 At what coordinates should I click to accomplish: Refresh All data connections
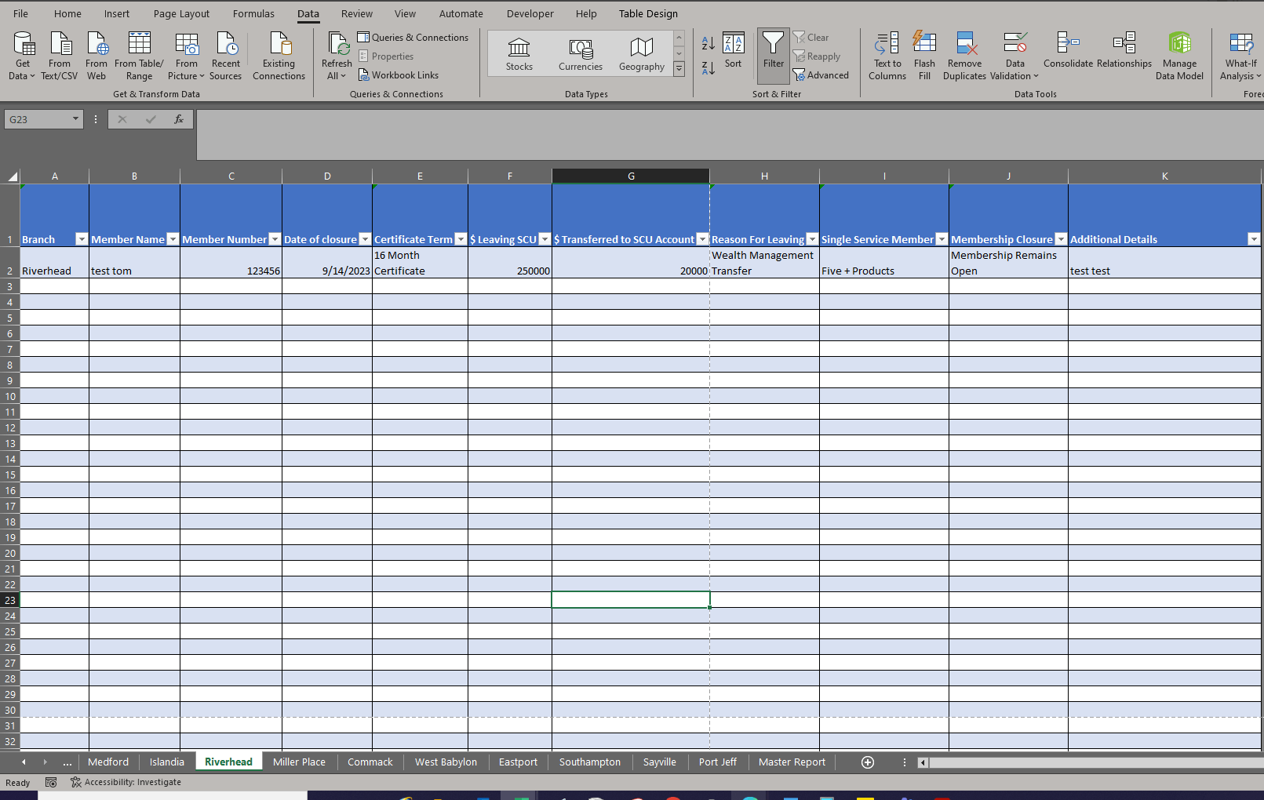click(x=337, y=56)
